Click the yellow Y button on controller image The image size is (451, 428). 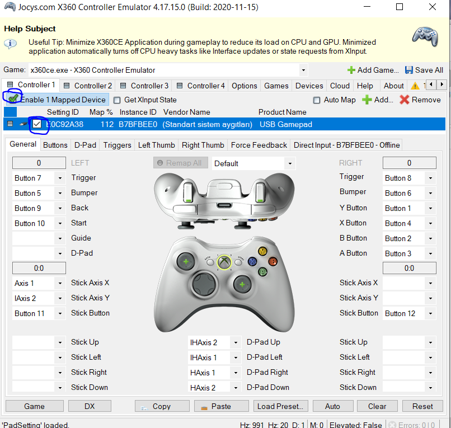tap(262, 251)
